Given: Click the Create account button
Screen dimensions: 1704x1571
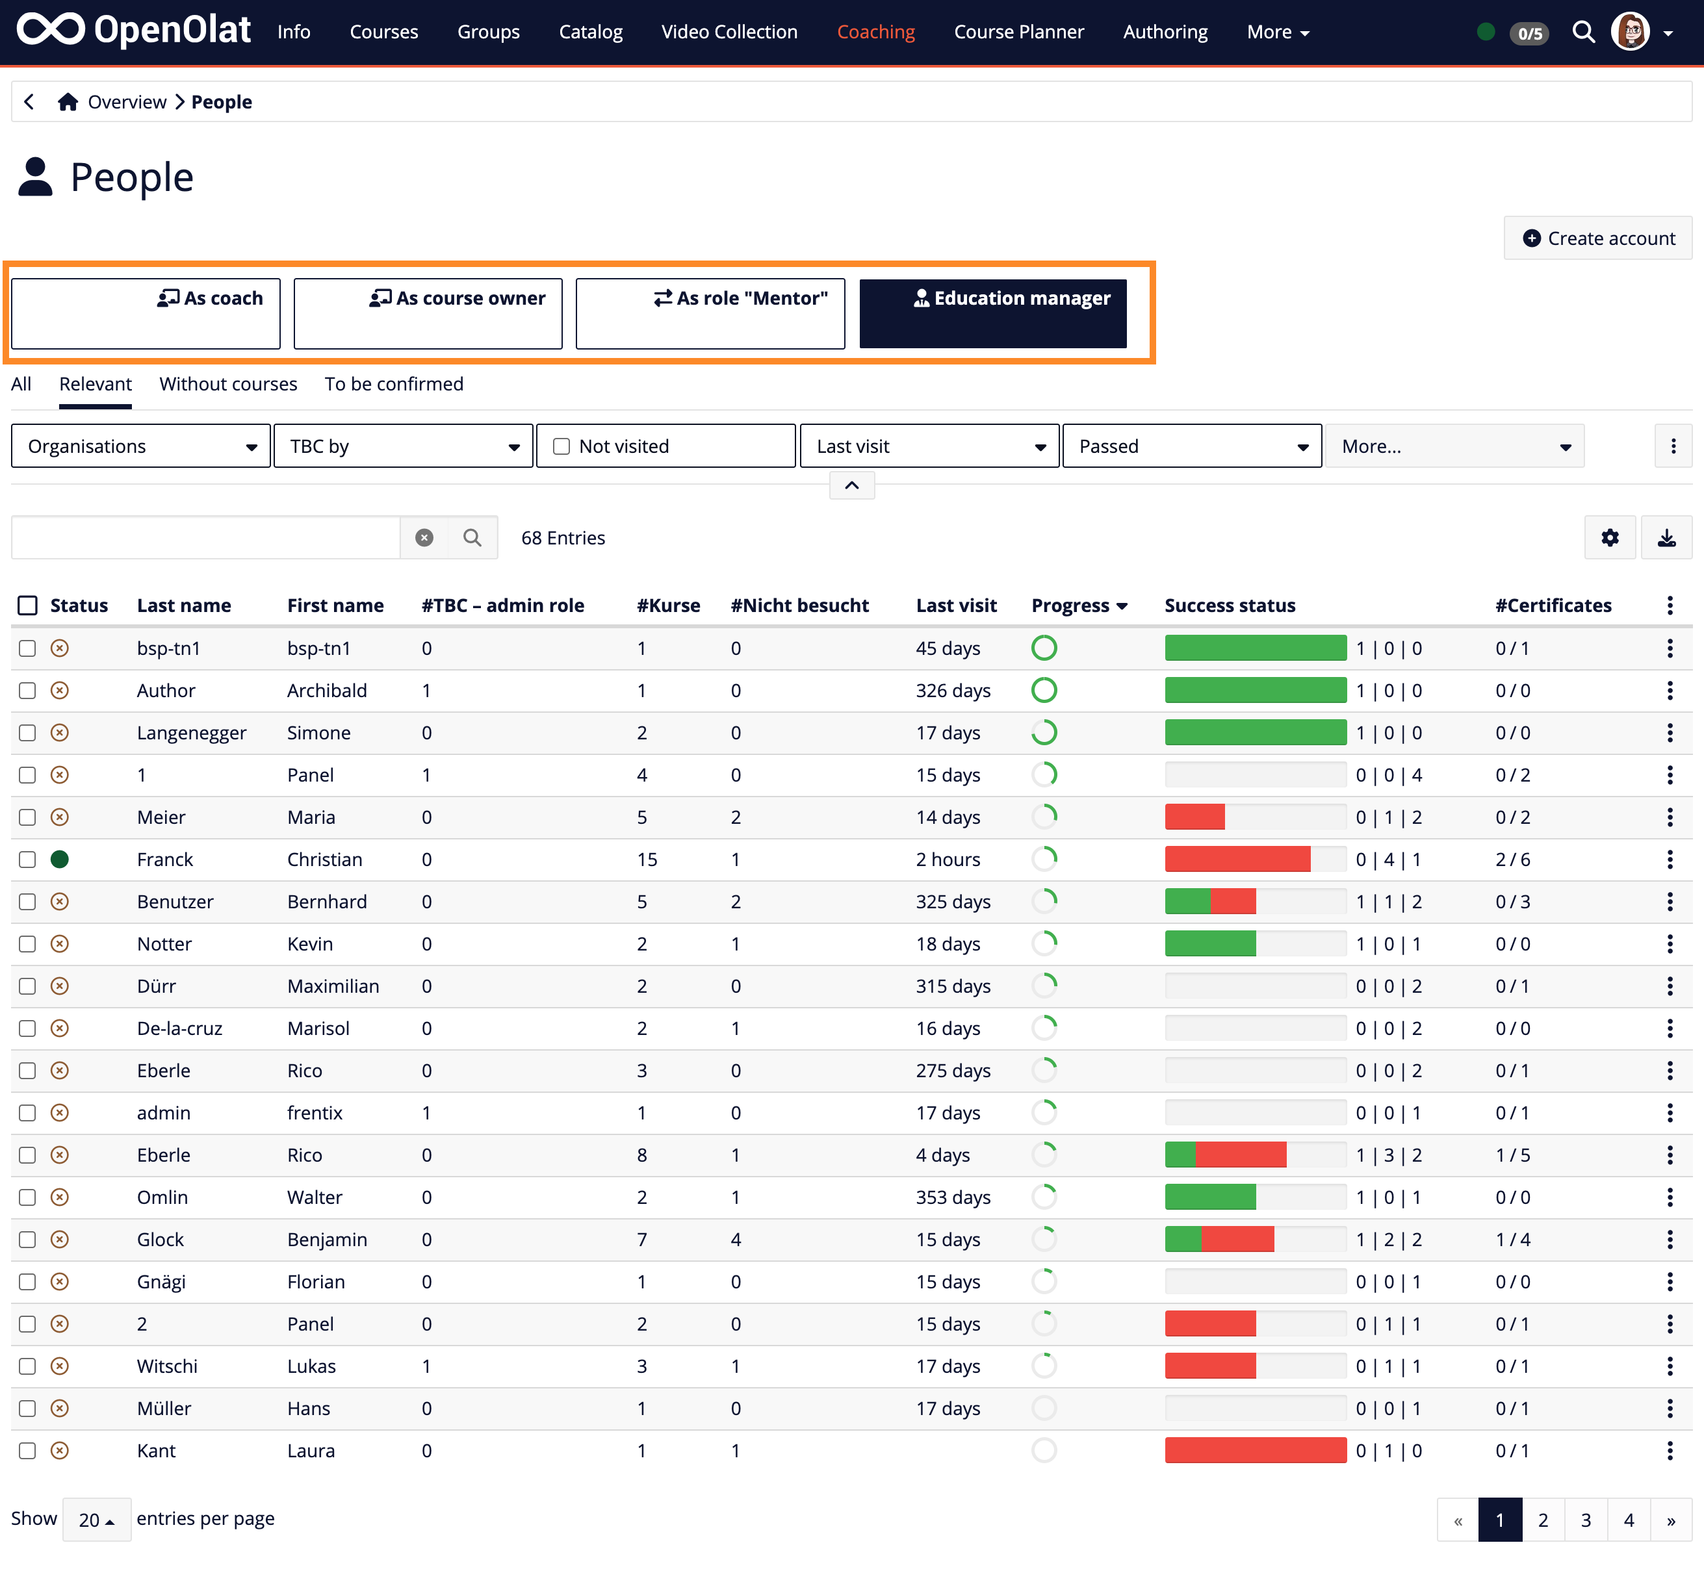Looking at the screenshot, I should (1597, 238).
